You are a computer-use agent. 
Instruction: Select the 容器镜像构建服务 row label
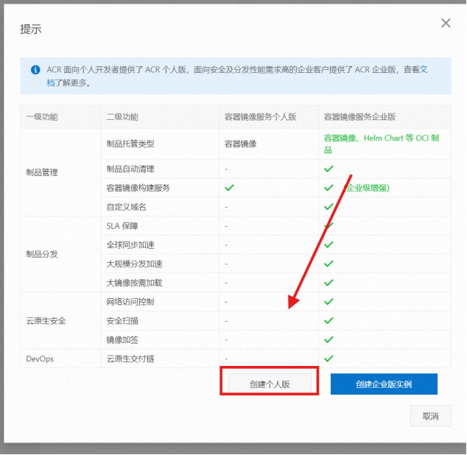click(138, 188)
